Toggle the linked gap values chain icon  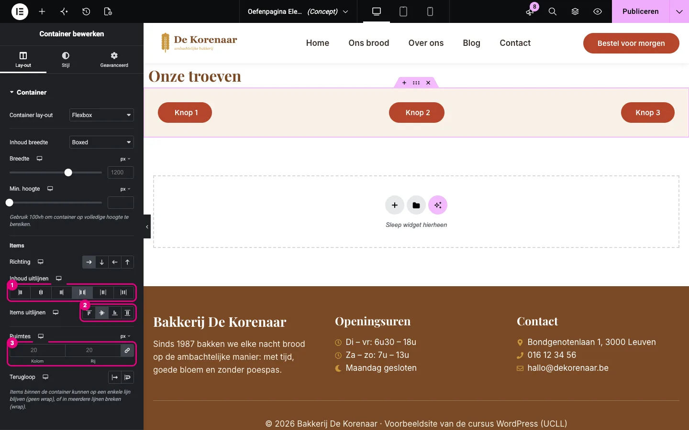pyautogui.click(x=127, y=350)
